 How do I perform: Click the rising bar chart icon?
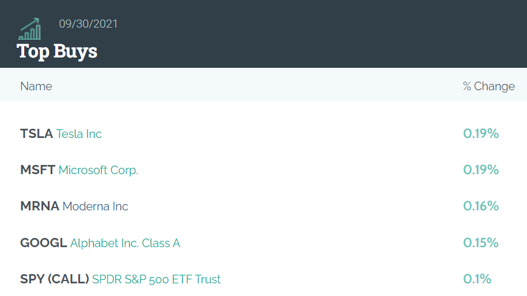pyautogui.click(x=30, y=29)
